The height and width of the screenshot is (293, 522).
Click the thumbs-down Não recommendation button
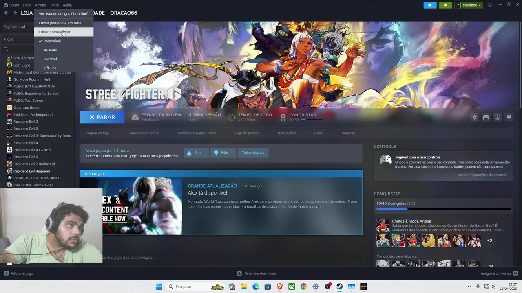[x=223, y=153]
